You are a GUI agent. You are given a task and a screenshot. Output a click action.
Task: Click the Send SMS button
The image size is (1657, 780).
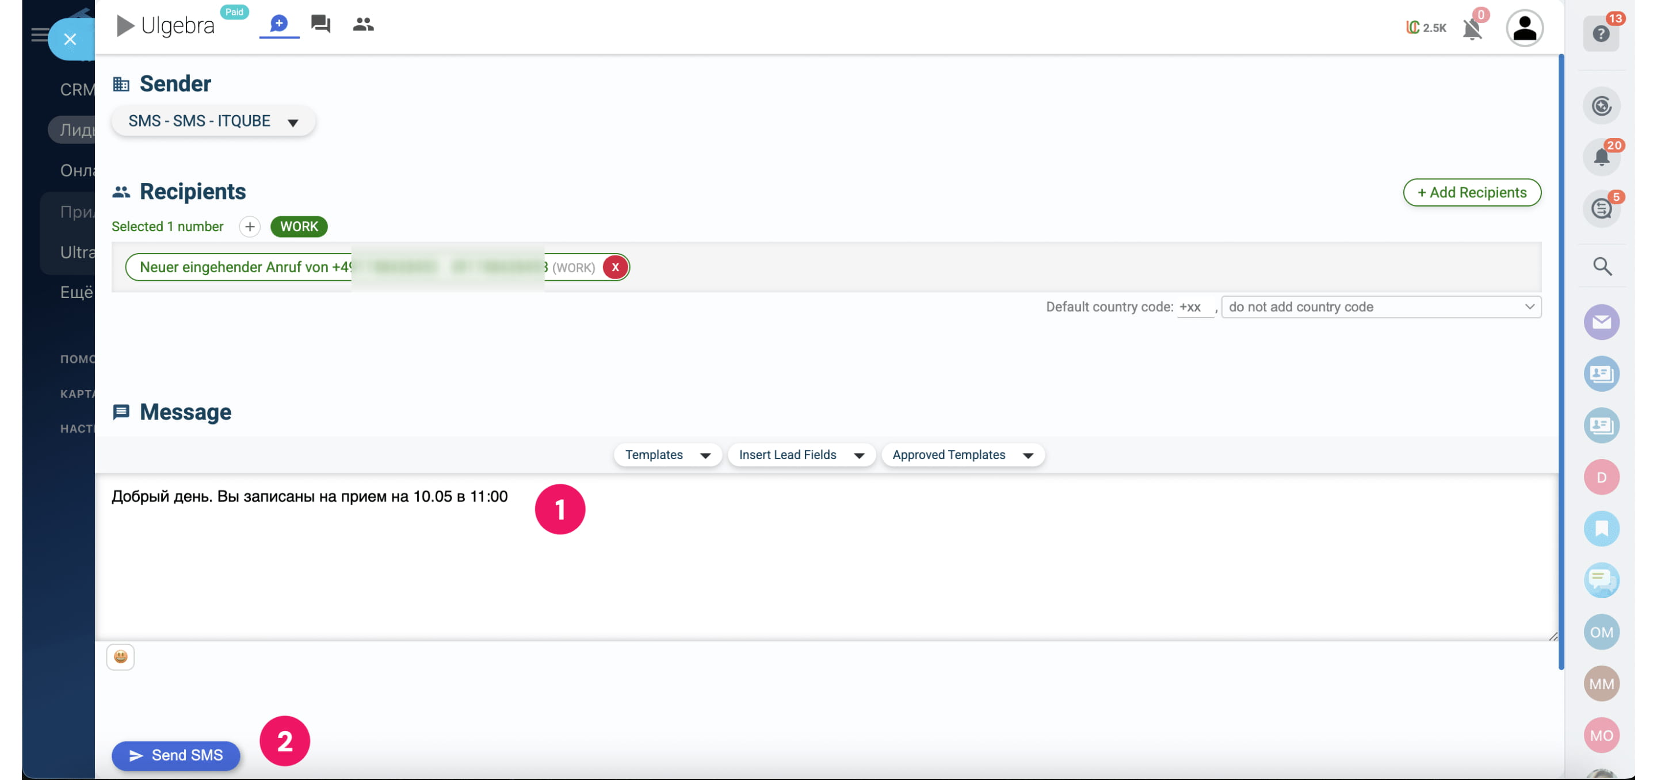point(175,756)
